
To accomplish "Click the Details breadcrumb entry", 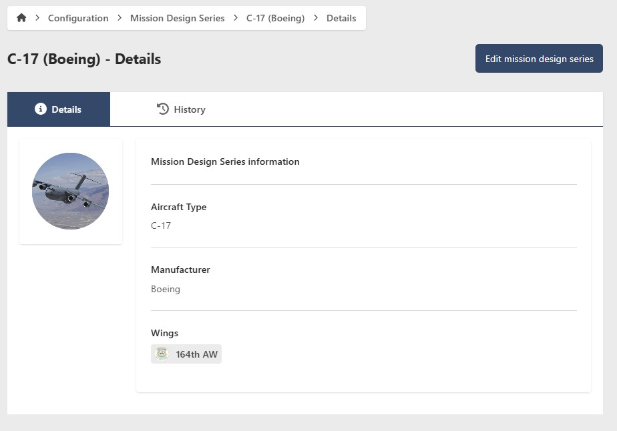I will pyautogui.click(x=341, y=18).
